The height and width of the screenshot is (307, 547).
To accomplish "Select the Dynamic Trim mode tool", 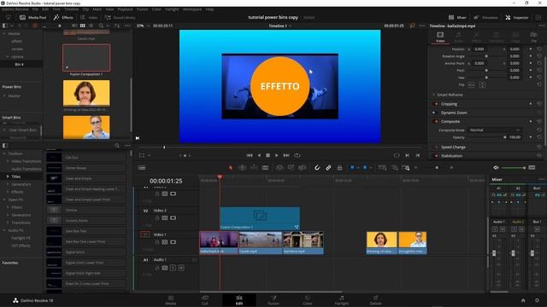I will [254, 168].
